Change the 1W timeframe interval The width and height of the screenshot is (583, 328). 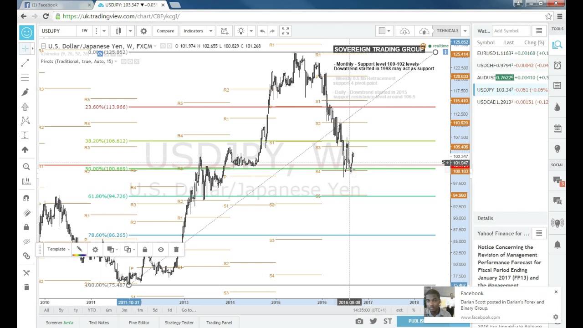(84, 31)
